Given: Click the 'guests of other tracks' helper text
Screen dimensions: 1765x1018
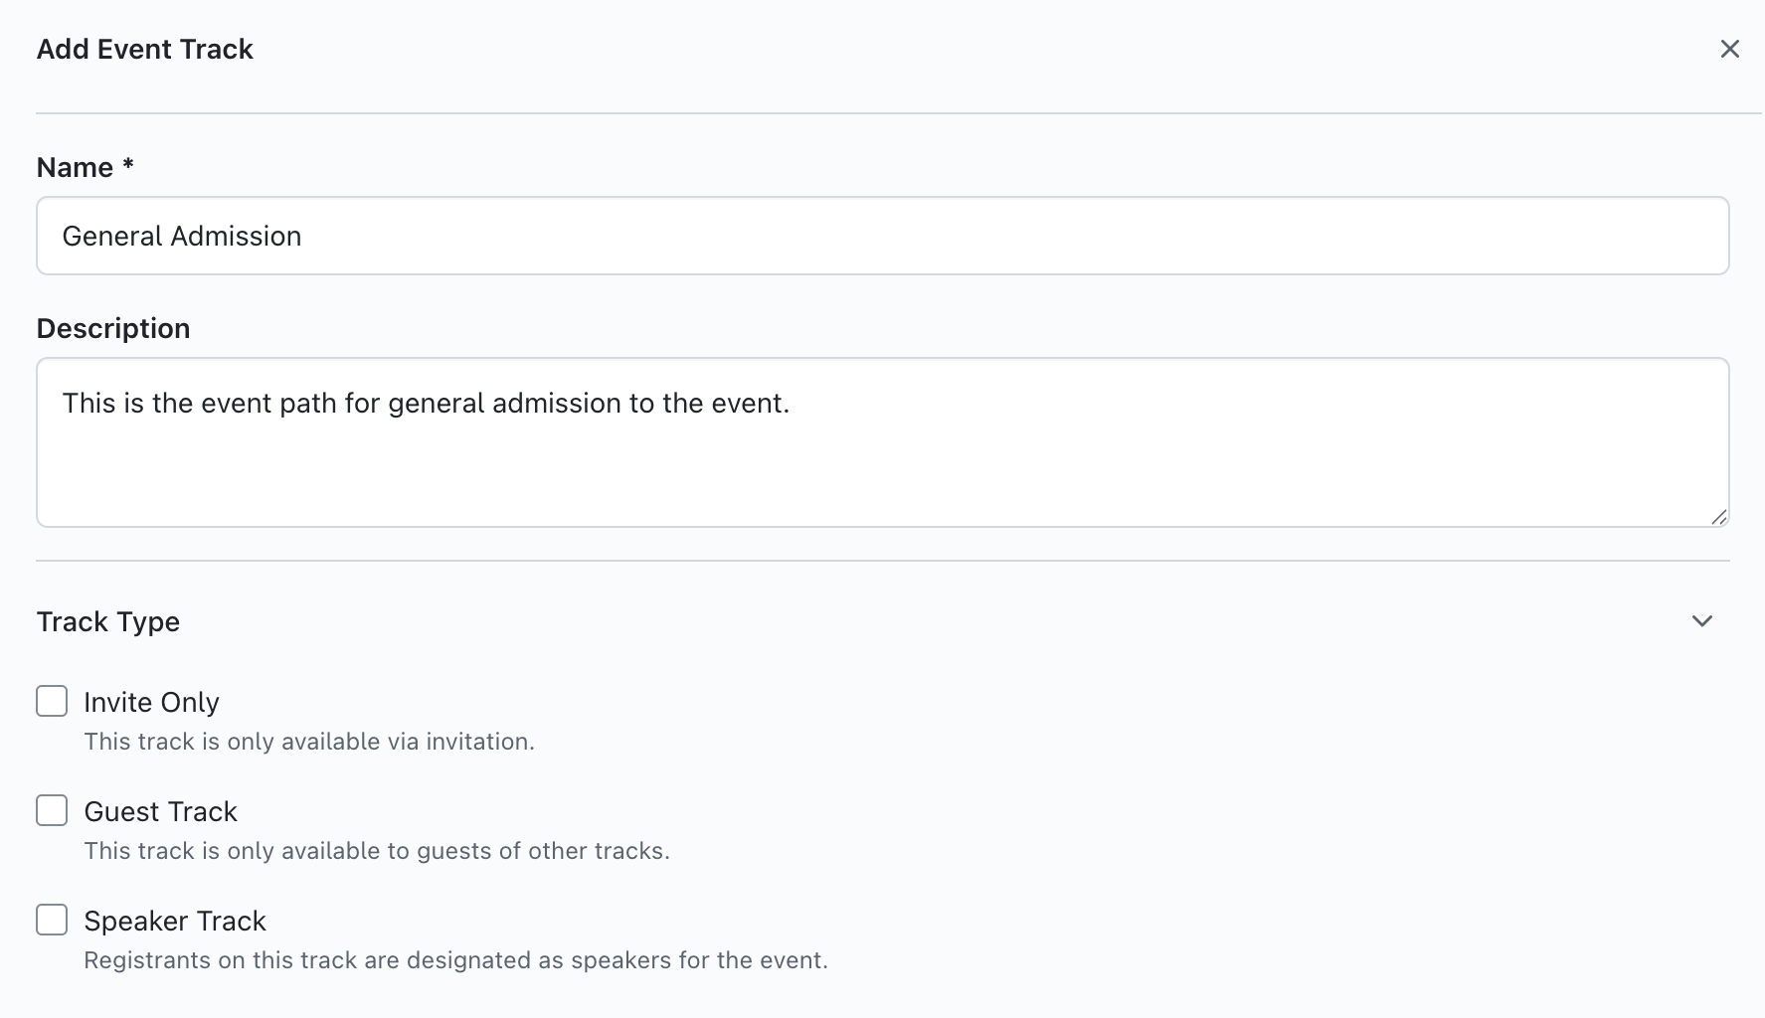Looking at the screenshot, I should [377, 851].
